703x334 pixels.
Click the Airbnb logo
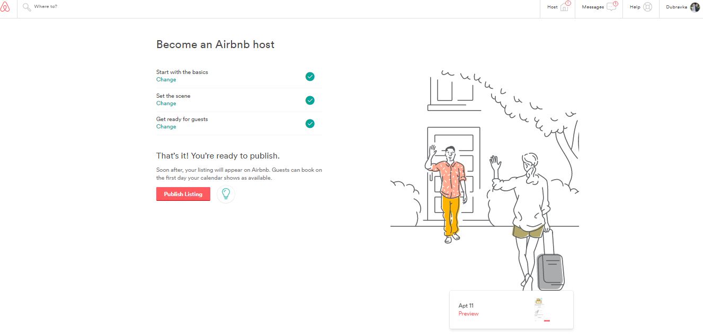click(x=5, y=7)
